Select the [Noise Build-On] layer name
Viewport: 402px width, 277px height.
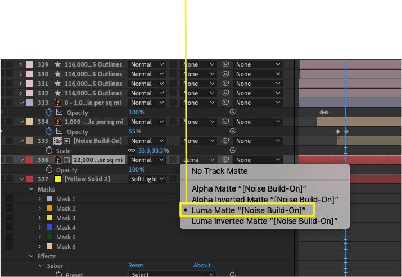[x=98, y=141]
